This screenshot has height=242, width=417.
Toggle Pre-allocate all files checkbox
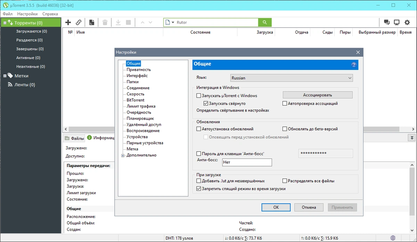[285, 181]
